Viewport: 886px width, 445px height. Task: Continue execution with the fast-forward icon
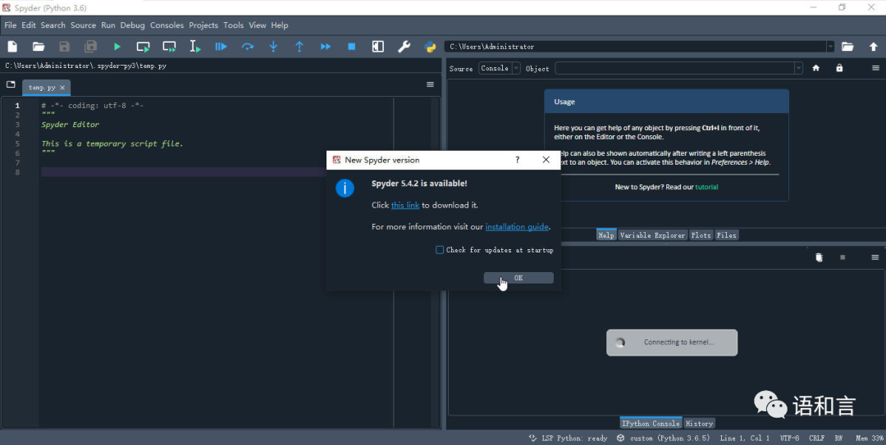(326, 47)
